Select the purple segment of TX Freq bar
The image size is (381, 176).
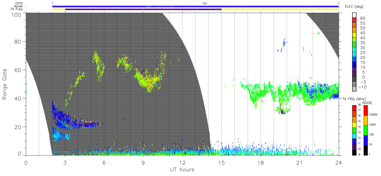point(143,9)
